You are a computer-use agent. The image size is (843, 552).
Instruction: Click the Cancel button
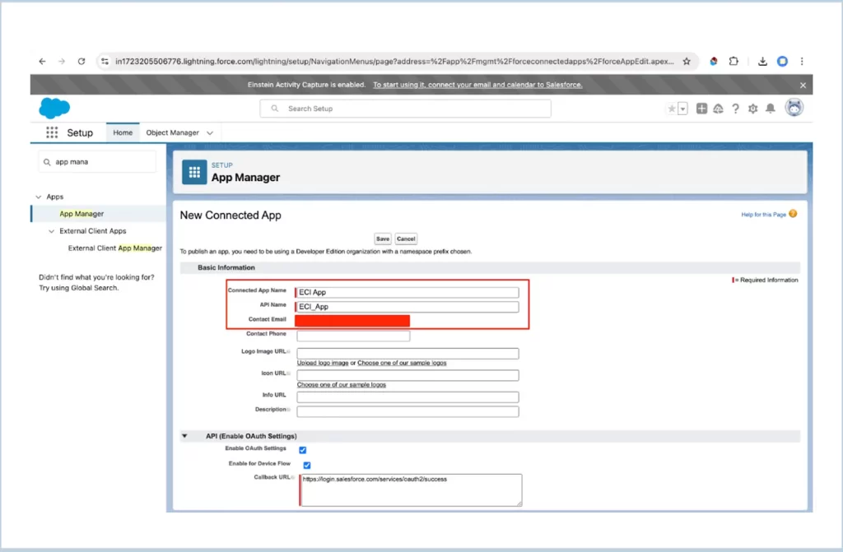tap(406, 239)
